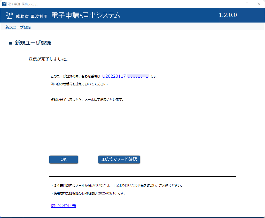265x218 pixels.
Task: Click the 新規ユーザ登録 section heading
Action: tap(33, 43)
